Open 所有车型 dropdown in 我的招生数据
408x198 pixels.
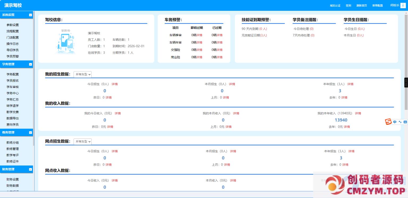83,74
